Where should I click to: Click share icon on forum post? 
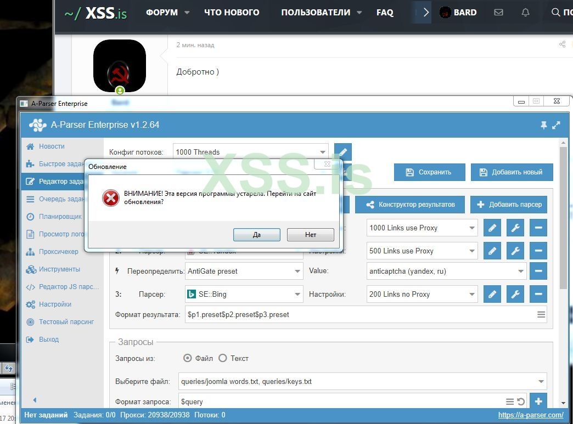[x=563, y=44]
